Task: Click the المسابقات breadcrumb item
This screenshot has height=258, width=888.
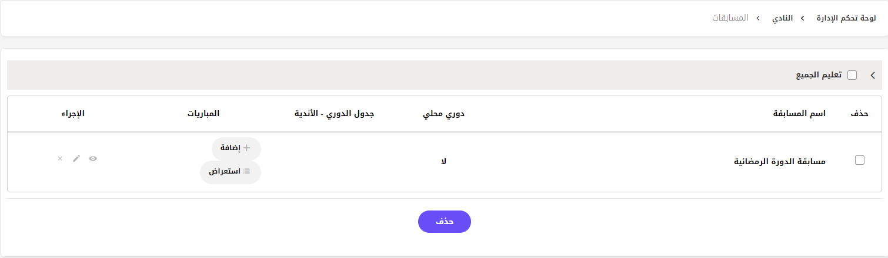Action: (x=730, y=18)
